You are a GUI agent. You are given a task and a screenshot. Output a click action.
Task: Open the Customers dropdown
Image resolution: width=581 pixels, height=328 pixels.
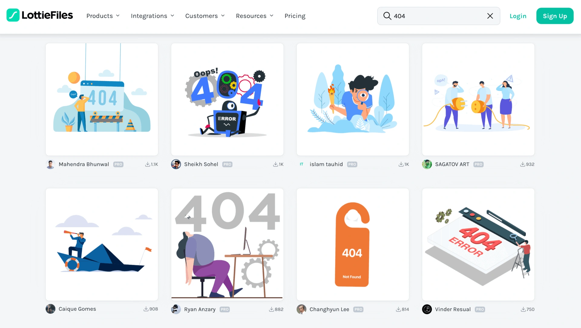pyautogui.click(x=205, y=16)
